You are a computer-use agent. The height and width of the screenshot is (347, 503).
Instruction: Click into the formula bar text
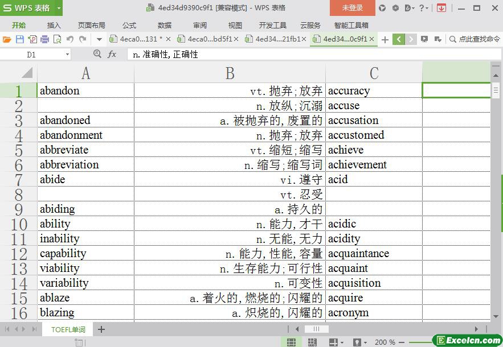[x=314, y=55]
